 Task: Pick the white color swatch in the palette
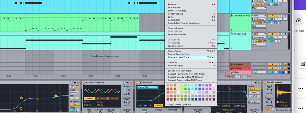[214, 85]
